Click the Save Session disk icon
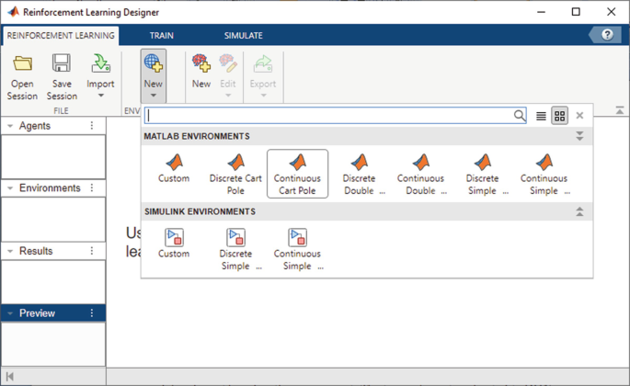The image size is (630, 386). 62,63
